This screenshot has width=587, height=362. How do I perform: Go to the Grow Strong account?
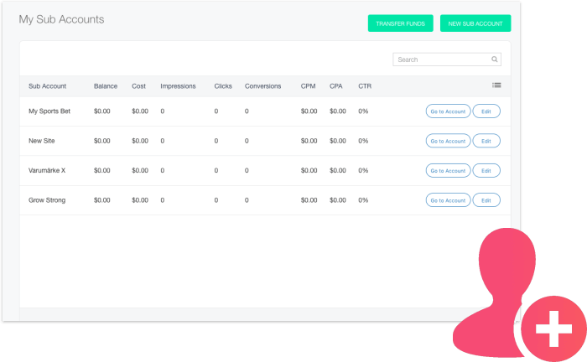click(448, 200)
